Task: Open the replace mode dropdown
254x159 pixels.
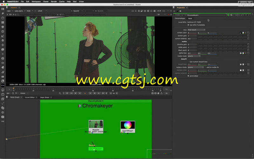Action: click(x=196, y=67)
